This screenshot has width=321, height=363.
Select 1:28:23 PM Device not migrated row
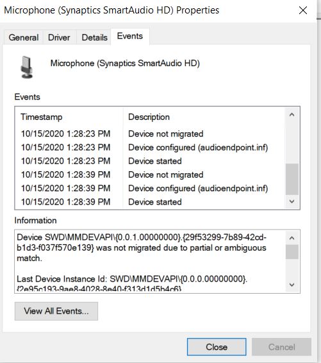pyautogui.click(x=151, y=134)
